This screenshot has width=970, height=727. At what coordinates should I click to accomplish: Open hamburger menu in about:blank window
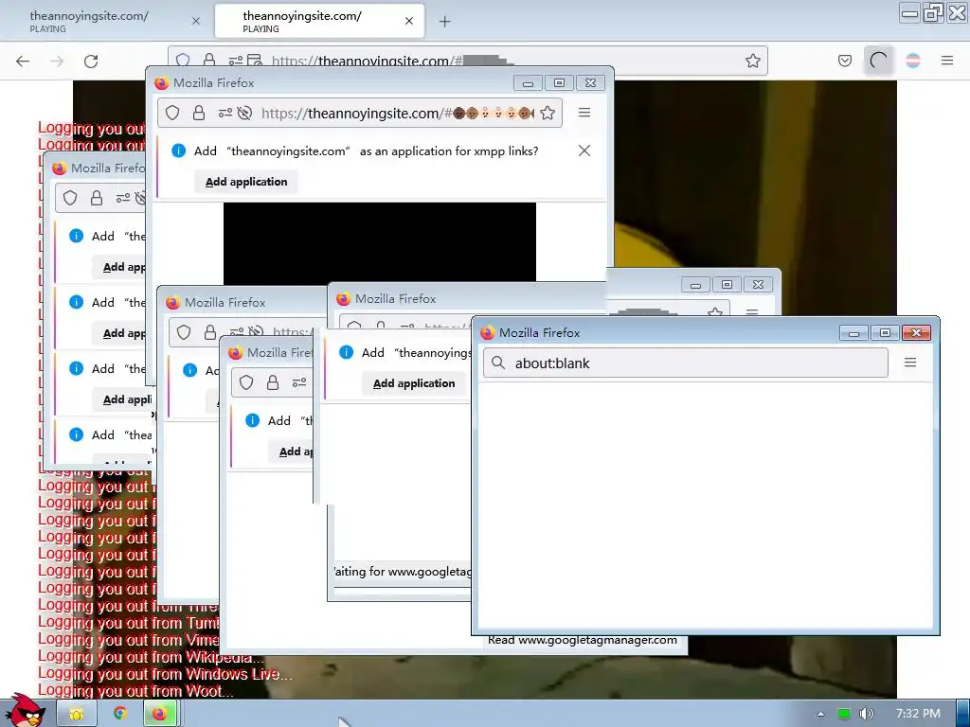(910, 363)
